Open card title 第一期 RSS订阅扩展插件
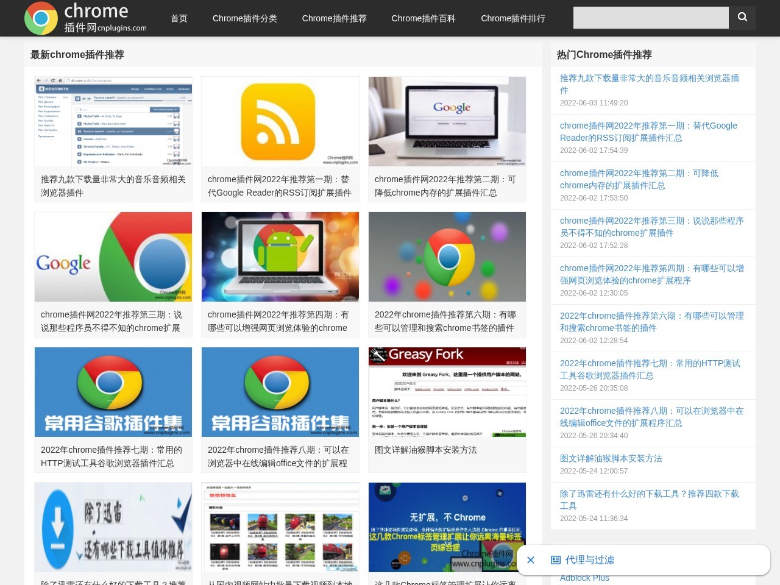This screenshot has height=585, width=780. click(x=280, y=186)
